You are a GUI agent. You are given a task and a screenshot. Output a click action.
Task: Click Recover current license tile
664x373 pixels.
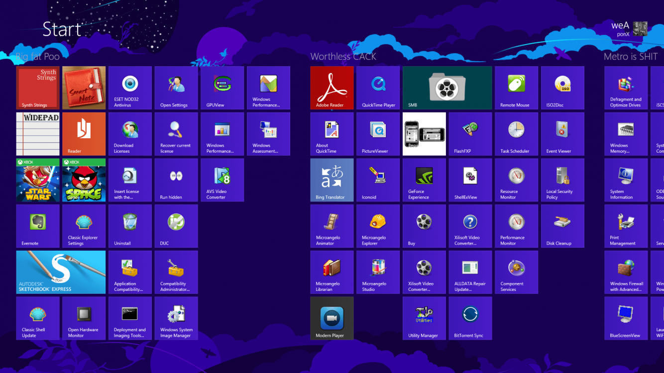[x=176, y=134]
